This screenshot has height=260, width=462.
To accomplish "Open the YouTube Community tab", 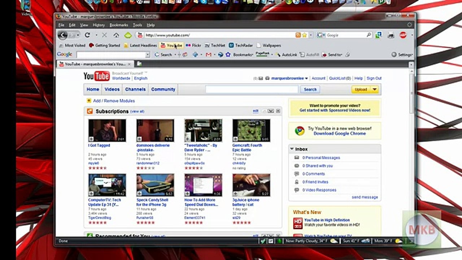I will pos(163,89).
